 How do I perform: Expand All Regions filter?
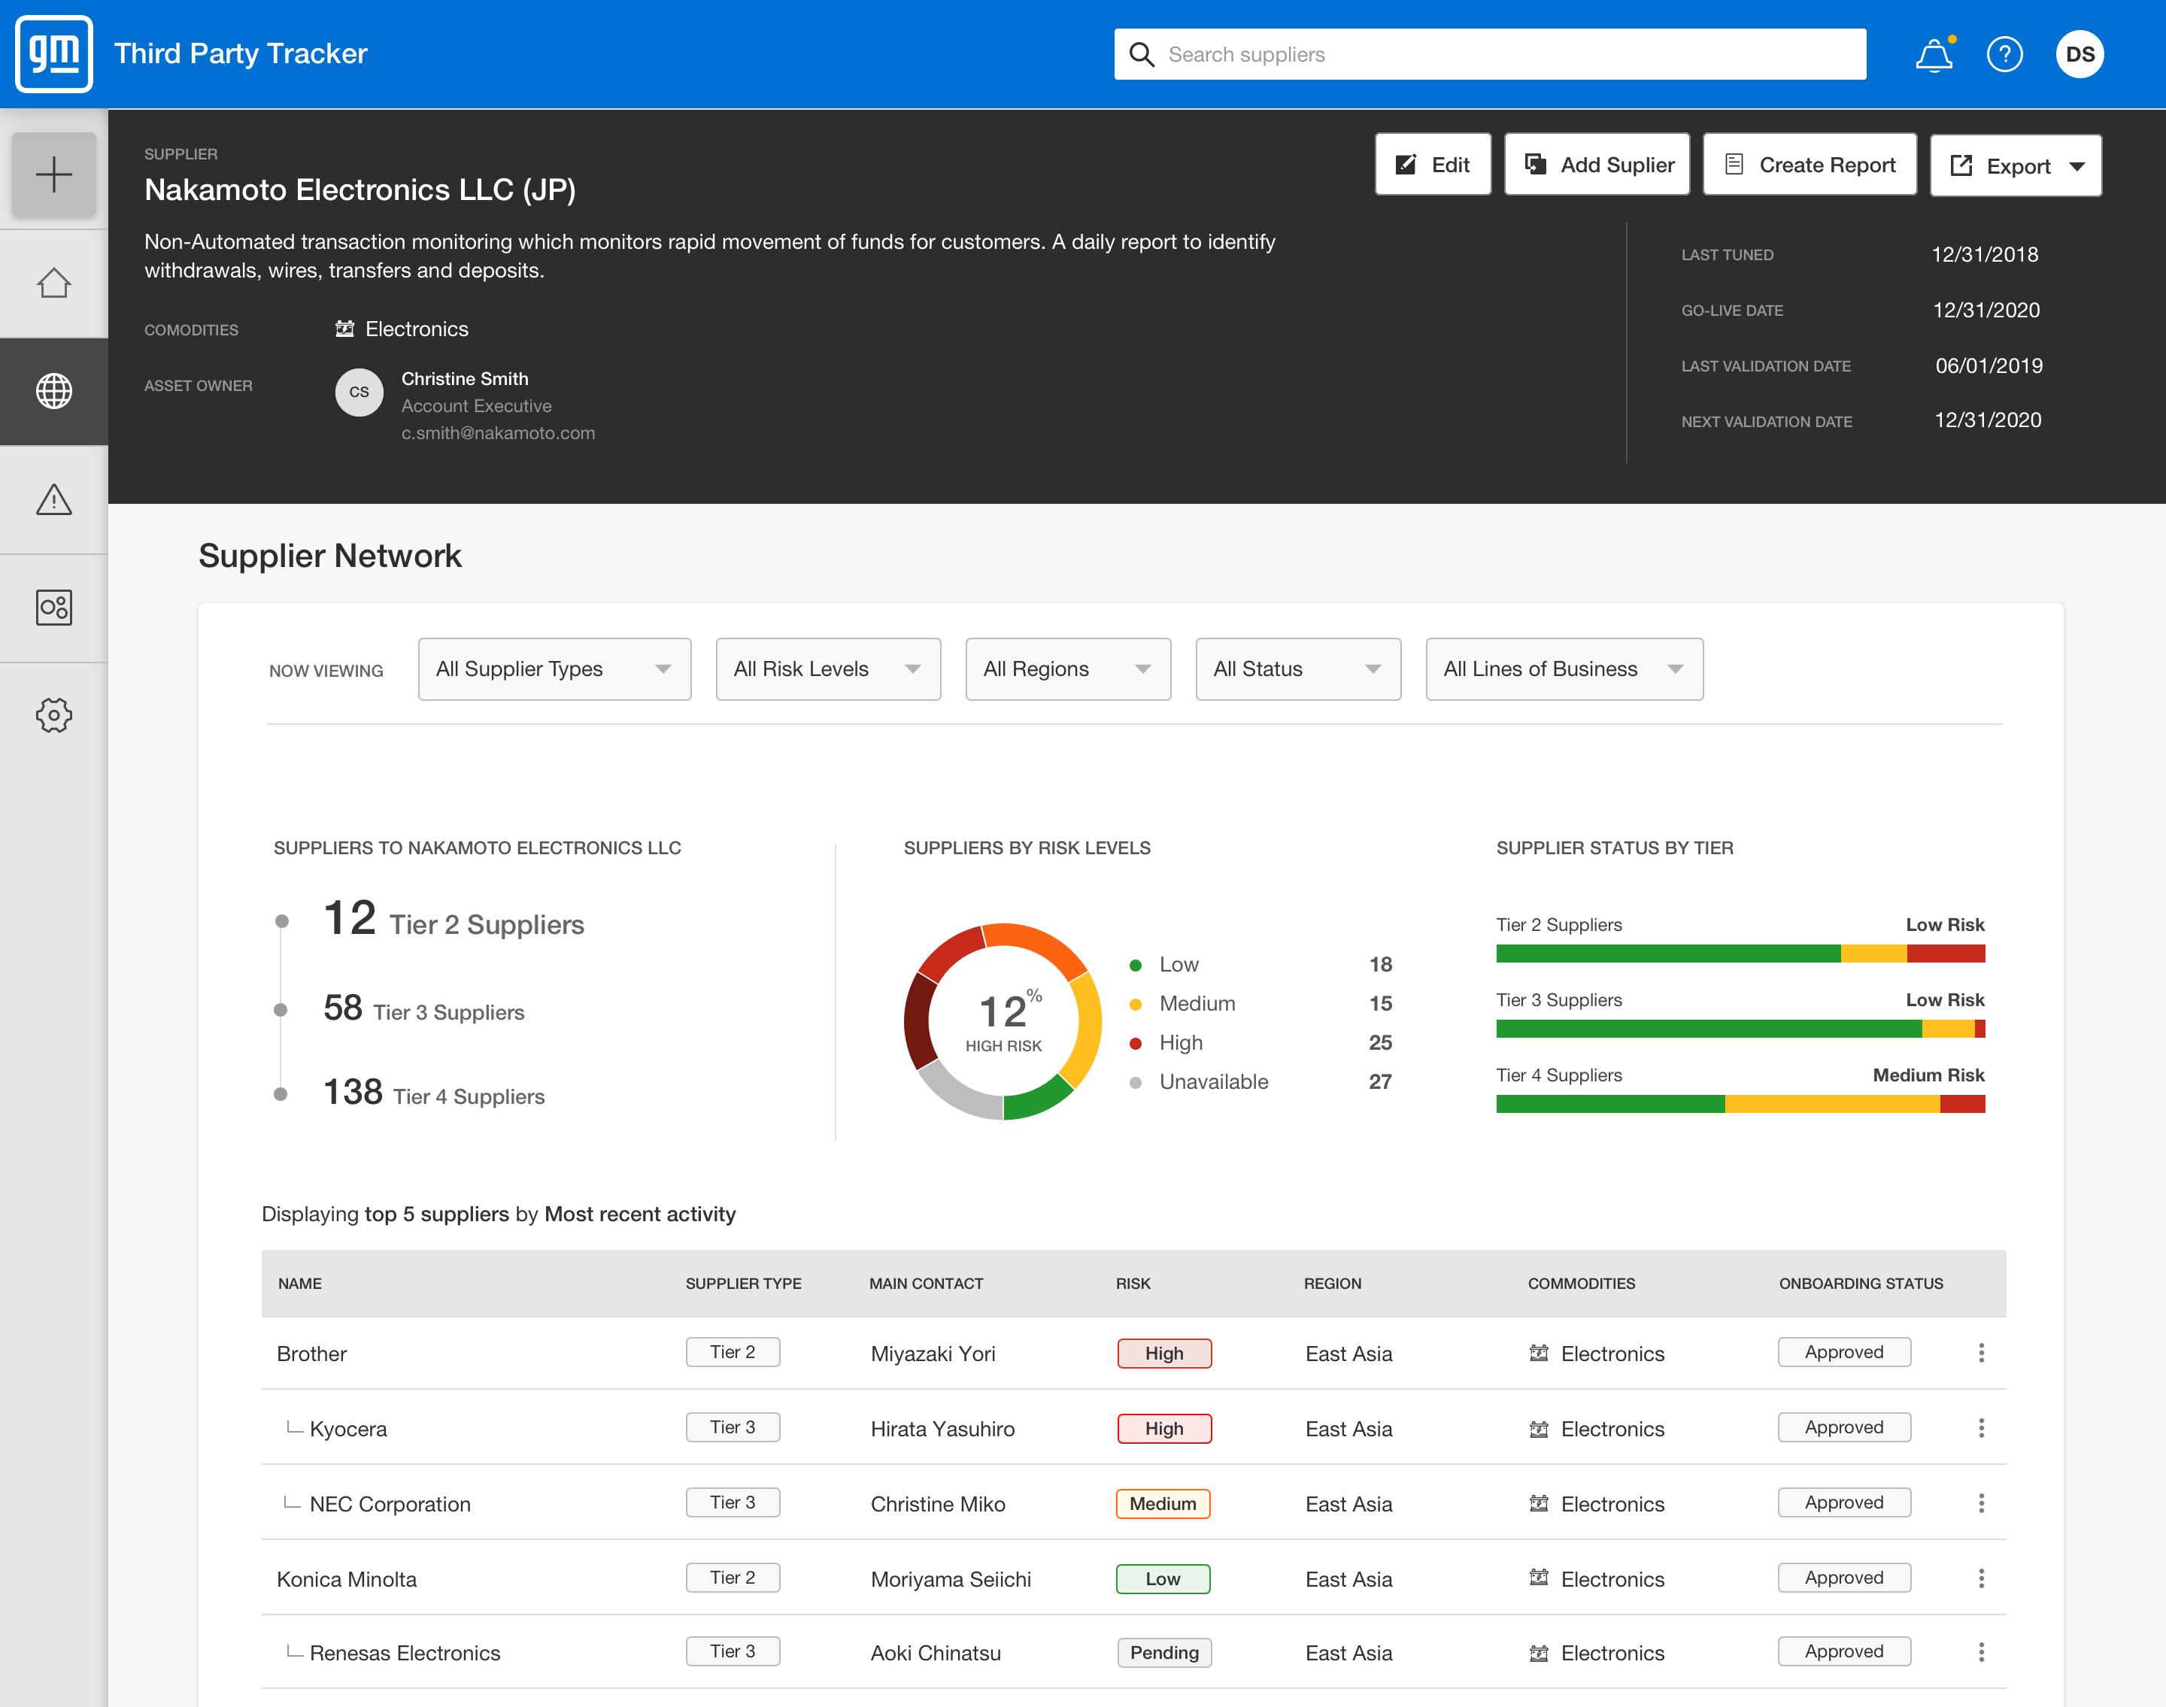1067,669
